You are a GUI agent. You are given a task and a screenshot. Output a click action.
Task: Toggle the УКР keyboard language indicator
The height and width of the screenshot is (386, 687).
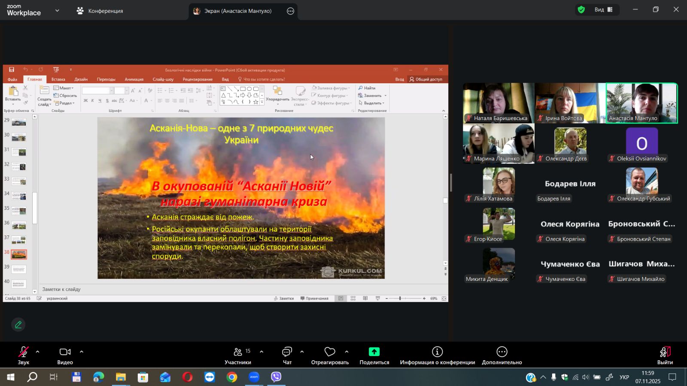[x=624, y=377]
